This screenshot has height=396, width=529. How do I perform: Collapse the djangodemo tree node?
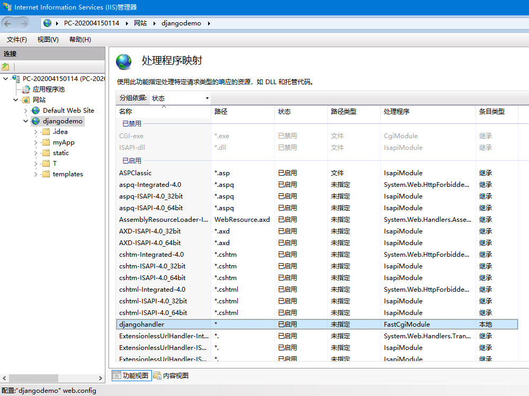[25, 121]
